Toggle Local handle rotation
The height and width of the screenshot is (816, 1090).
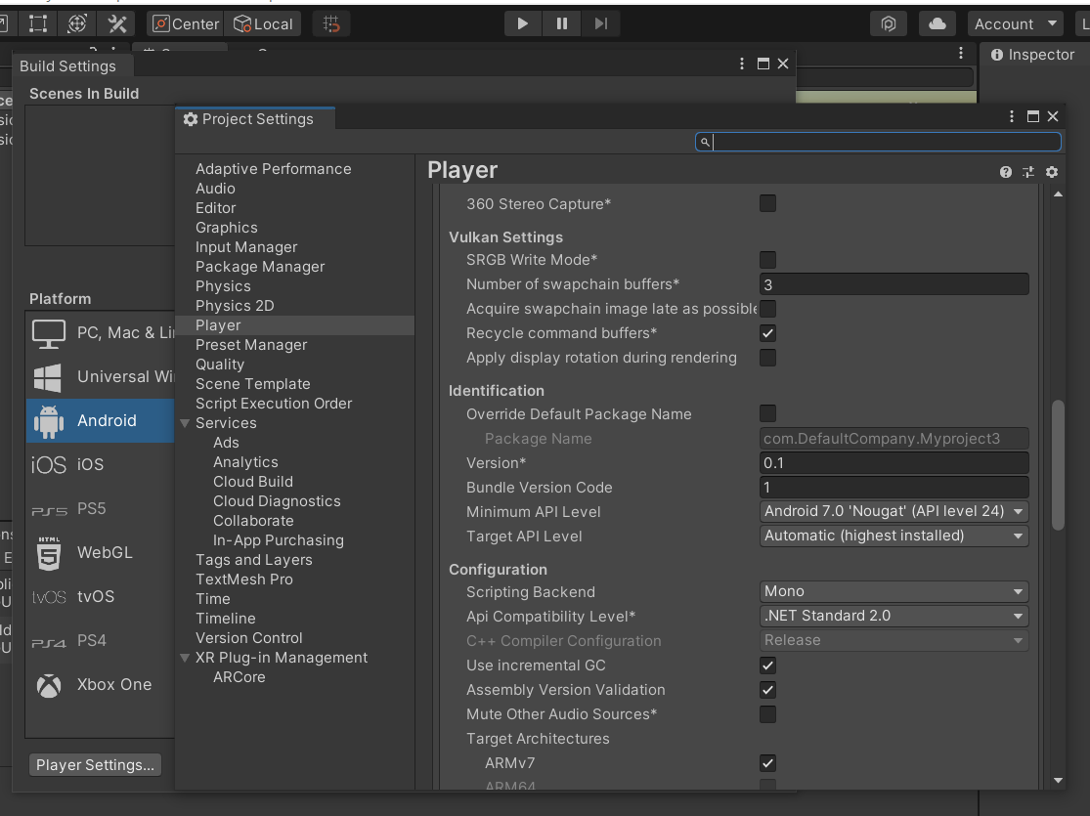click(263, 23)
